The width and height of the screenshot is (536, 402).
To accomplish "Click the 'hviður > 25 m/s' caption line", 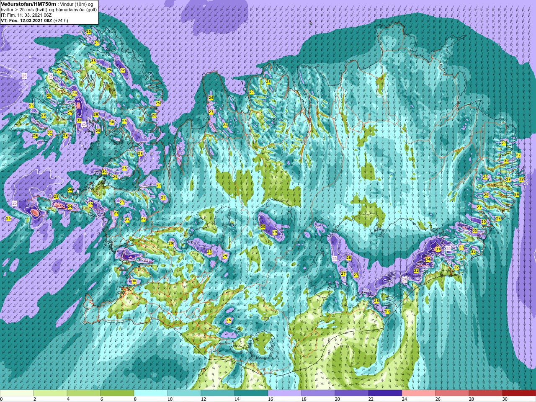I will [x=49, y=10].
